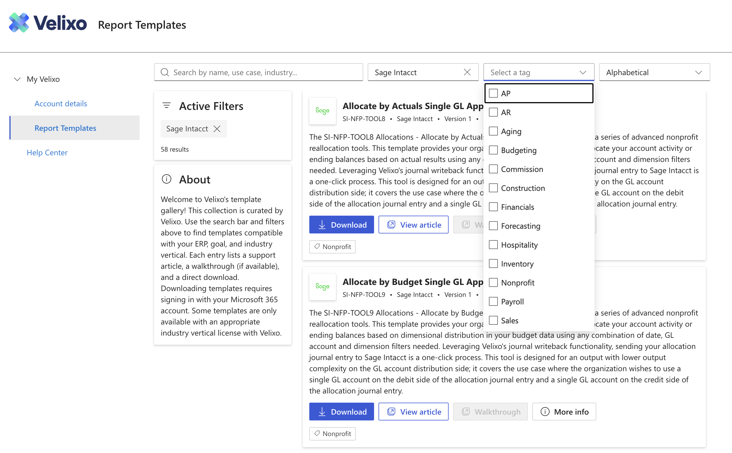Select the Sales tag checkbox
The height and width of the screenshot is (453, 732).
493,321
